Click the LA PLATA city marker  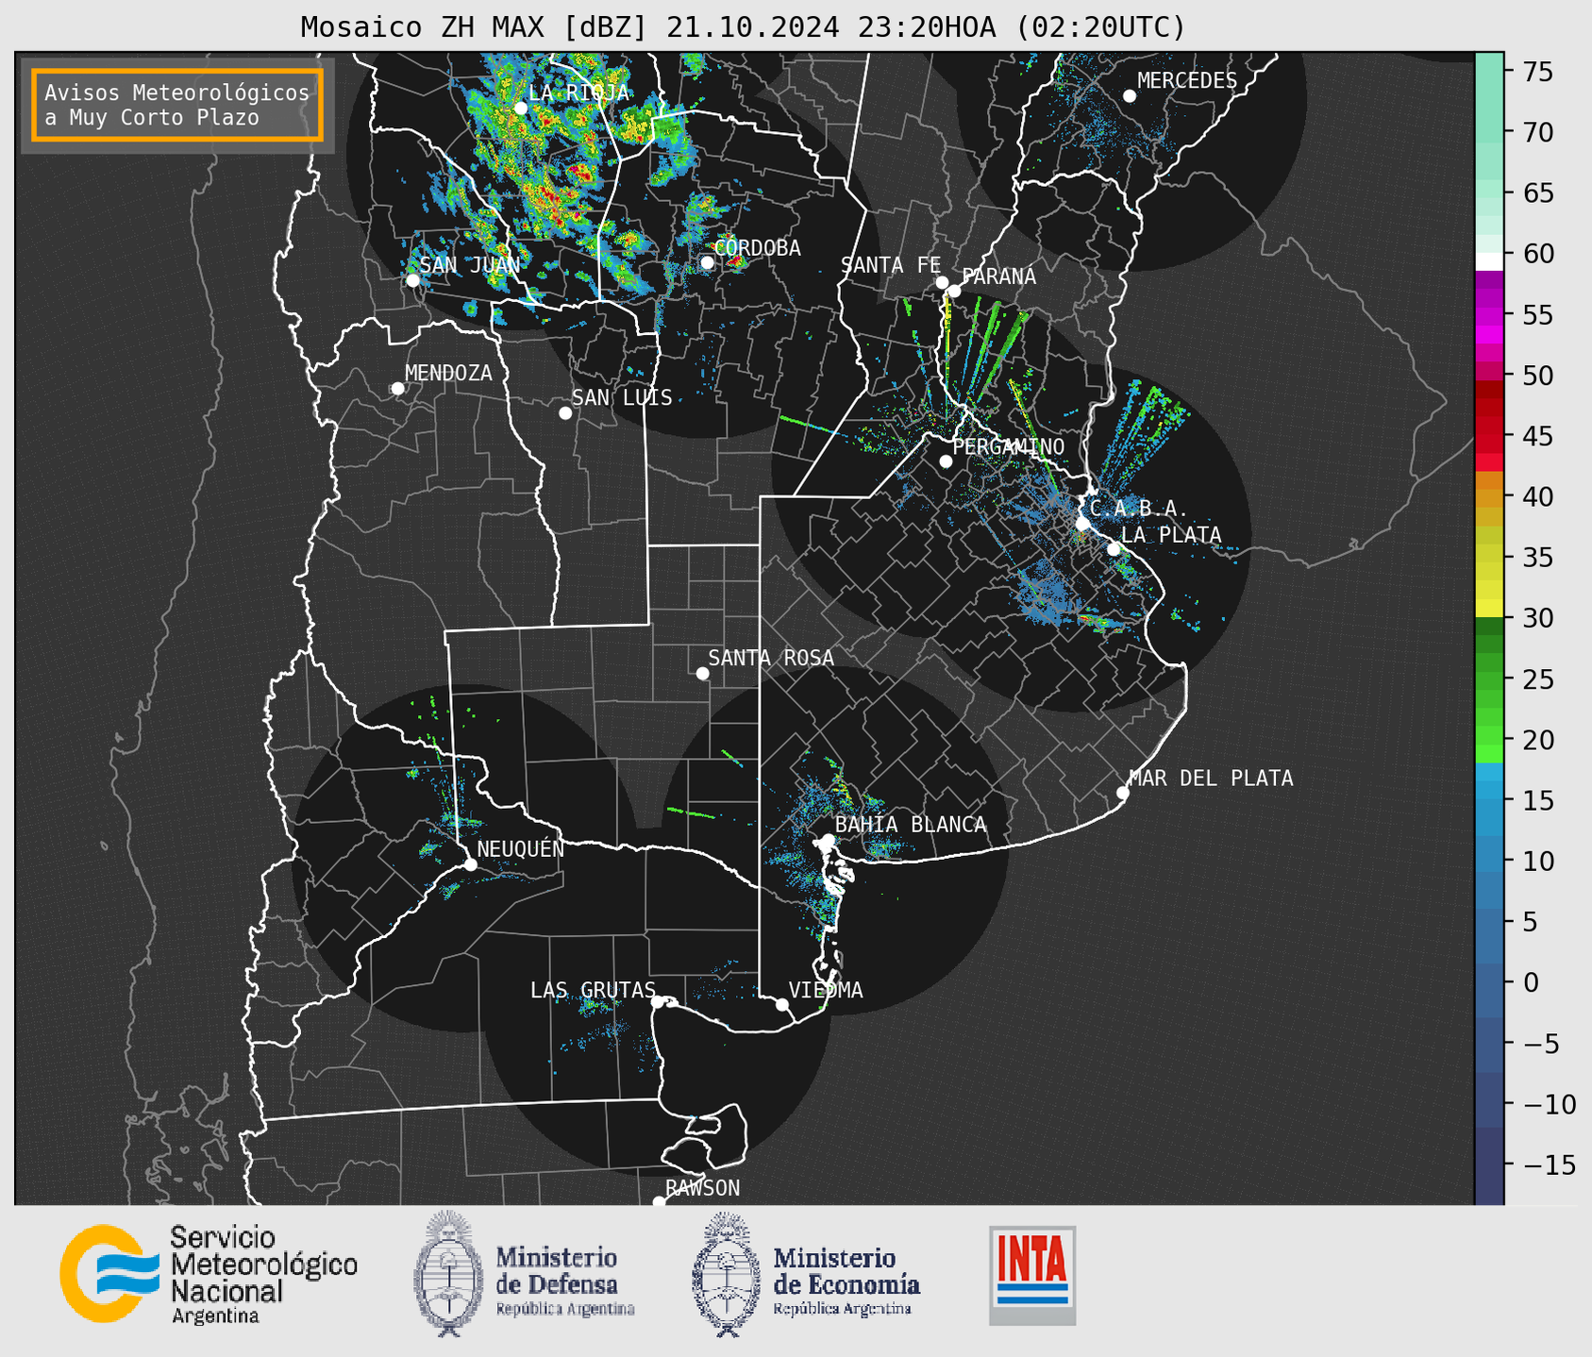pos(1114,549)
